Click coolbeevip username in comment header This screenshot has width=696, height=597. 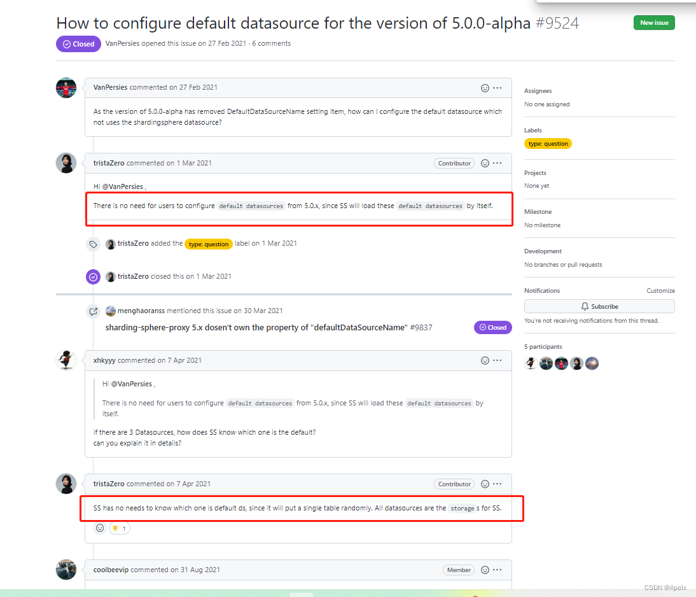tap(111, 570)
